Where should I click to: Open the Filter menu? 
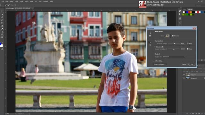point(32,2)
